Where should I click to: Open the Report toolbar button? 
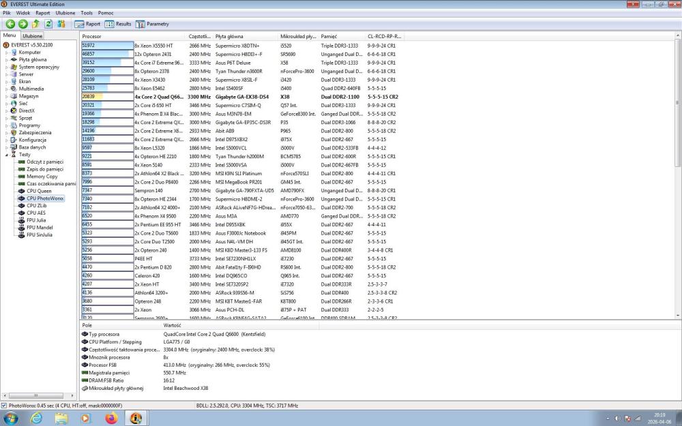point(87,24)
